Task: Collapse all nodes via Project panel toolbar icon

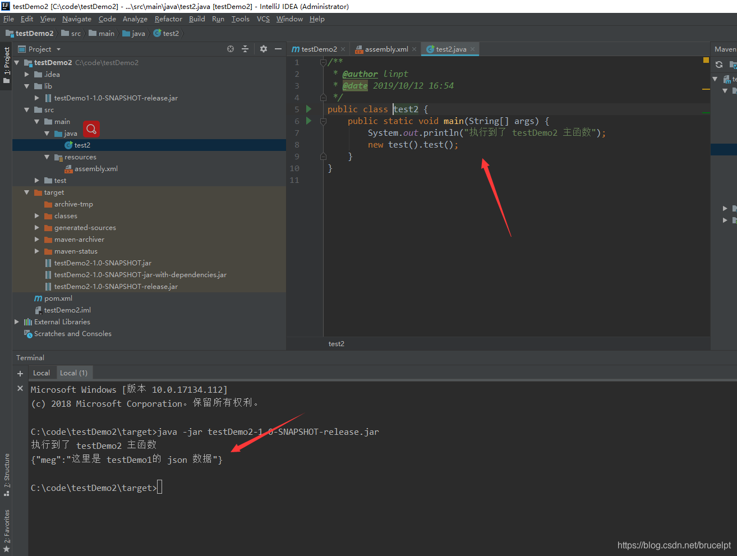Action: click(x=245, y=49)
